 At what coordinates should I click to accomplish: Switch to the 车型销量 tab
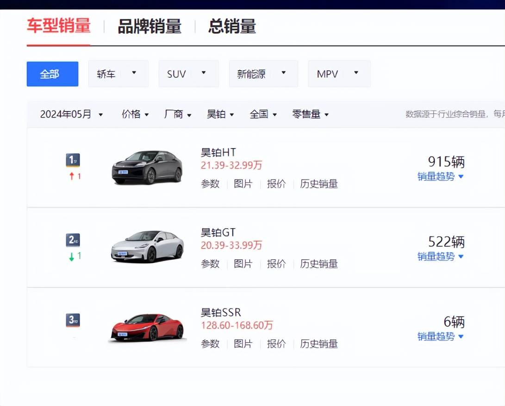coord(59,26)
